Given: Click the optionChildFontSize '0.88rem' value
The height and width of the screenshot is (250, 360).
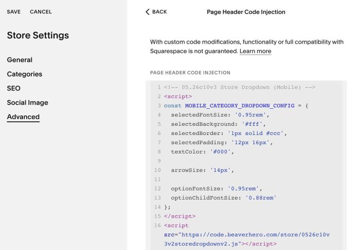Looking at the screenshot, I should (261, 198).
